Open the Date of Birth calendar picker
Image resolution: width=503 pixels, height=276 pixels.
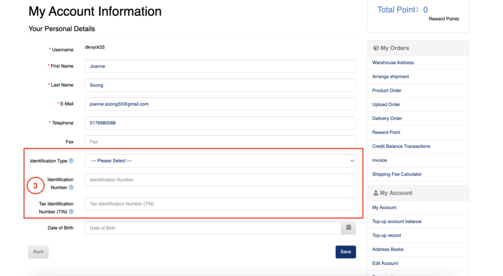pos(348,228)
